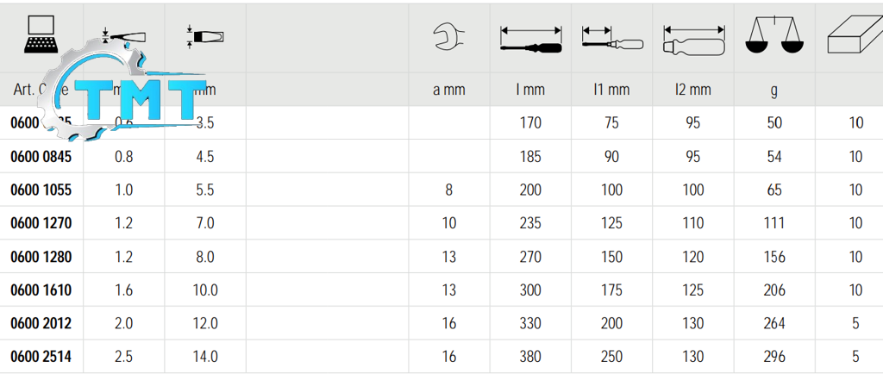Click the 264 weight cell for 0600 2012
Image resolution: width=883 pixels, height=374 pixels.
click(x=773, y=324)
